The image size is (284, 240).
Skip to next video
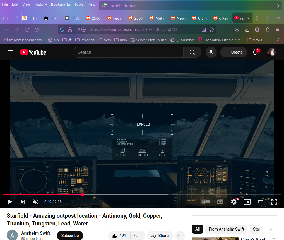[23, 202]
